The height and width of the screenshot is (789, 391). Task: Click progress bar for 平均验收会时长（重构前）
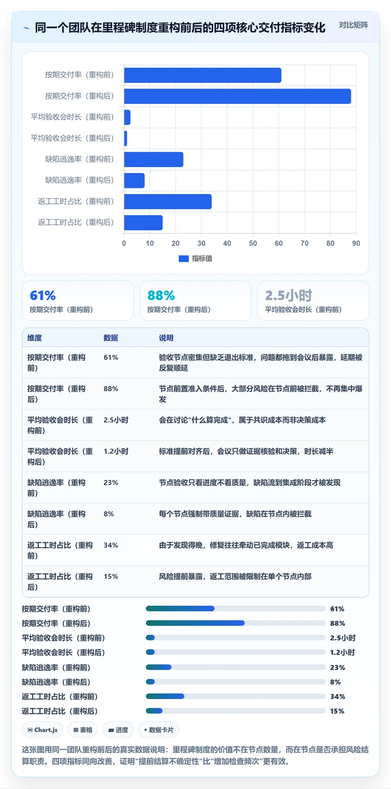point(235,637)
